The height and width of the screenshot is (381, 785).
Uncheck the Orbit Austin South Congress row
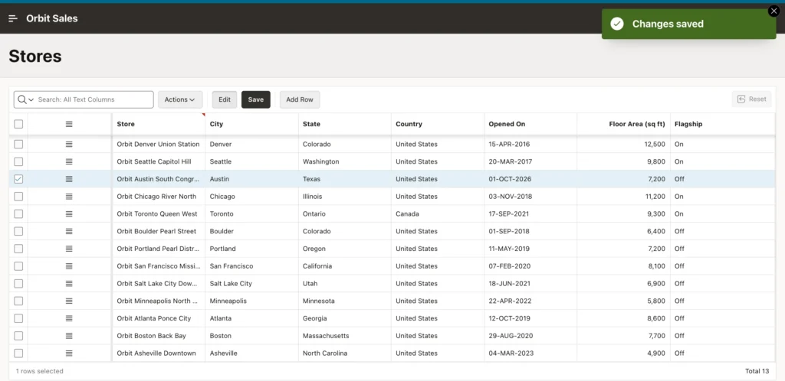pyautogui.click(x=18, y=179)
